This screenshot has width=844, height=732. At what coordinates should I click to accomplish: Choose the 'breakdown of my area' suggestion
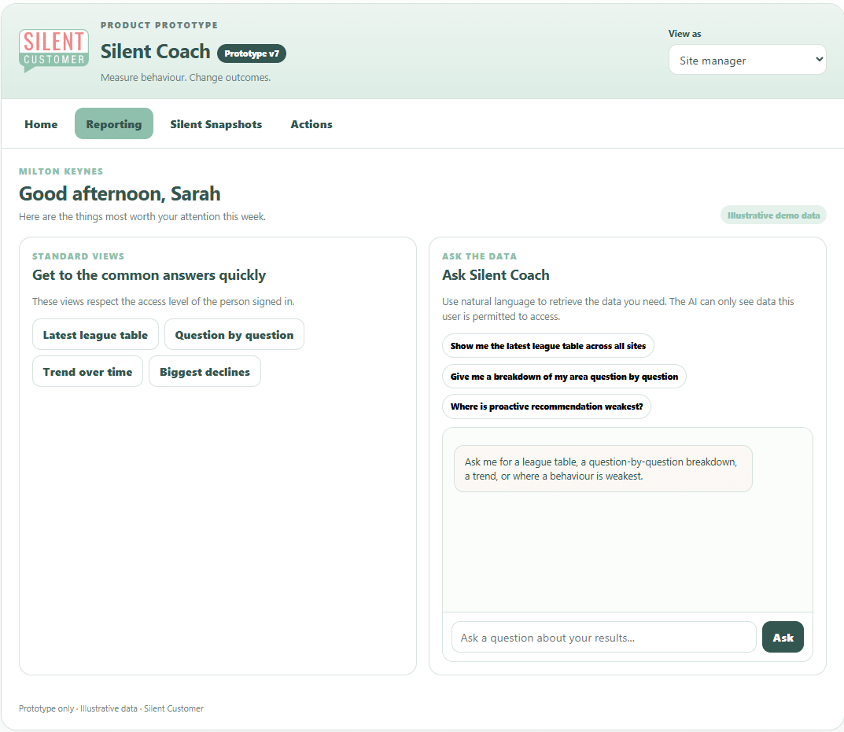pyautogui.click(x=564, y=377)
